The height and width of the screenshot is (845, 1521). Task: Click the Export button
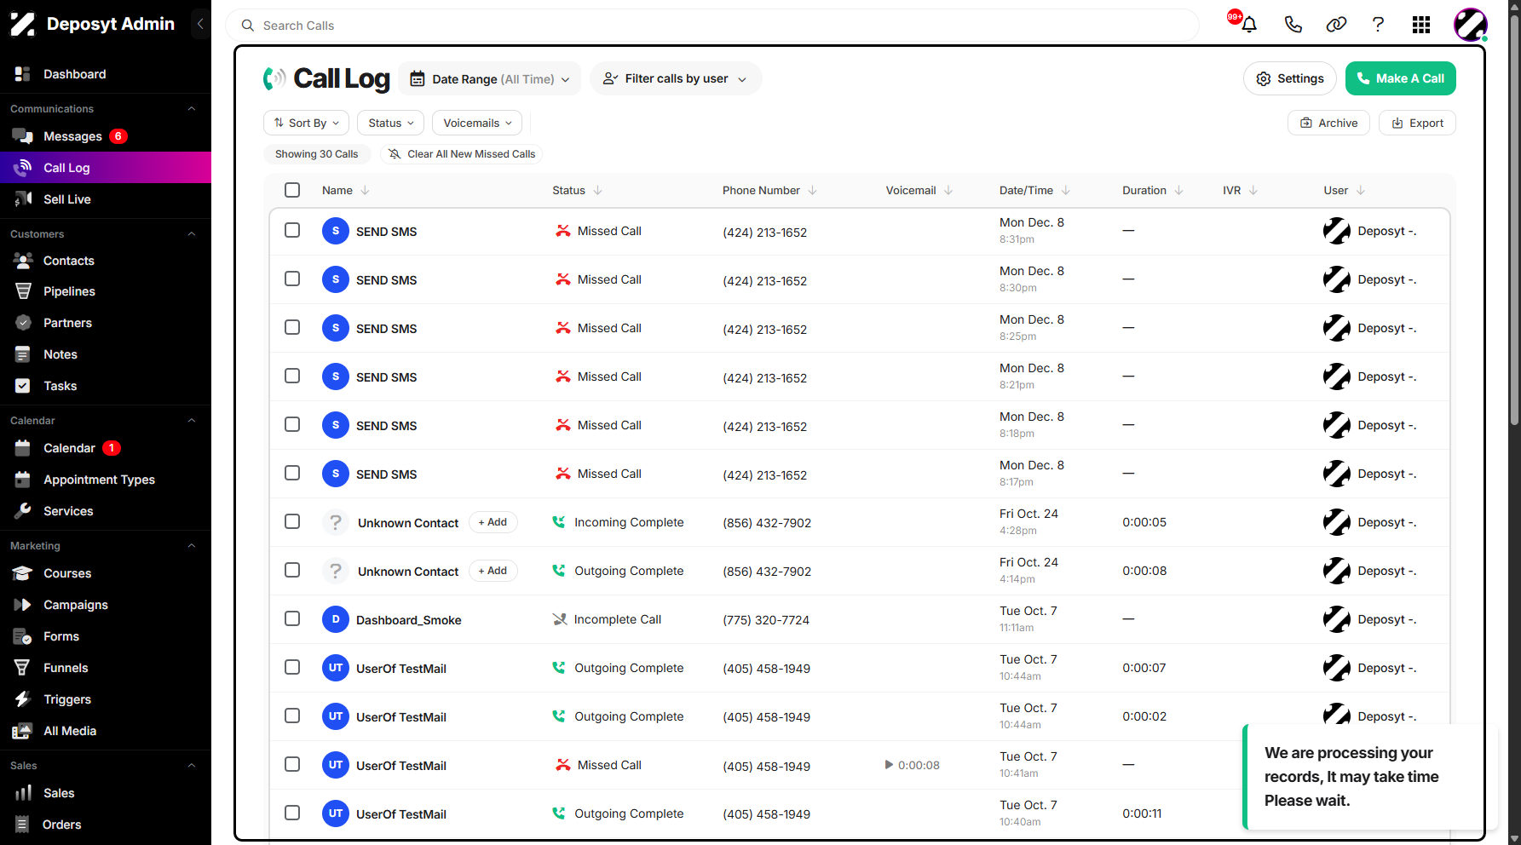tap(1417, 123)
